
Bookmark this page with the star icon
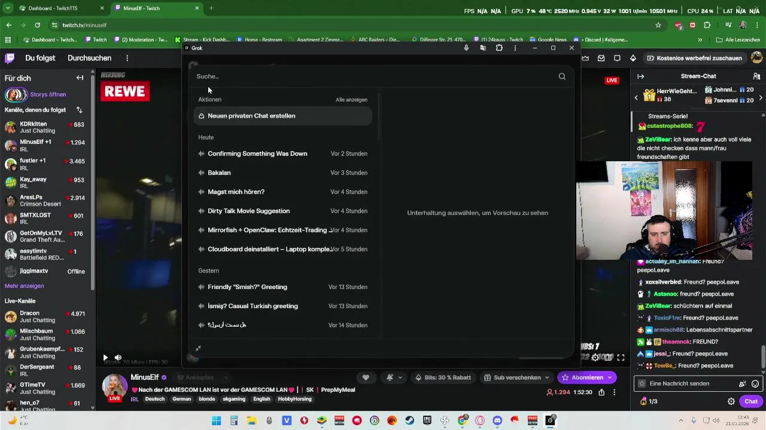tap(658, 25)
